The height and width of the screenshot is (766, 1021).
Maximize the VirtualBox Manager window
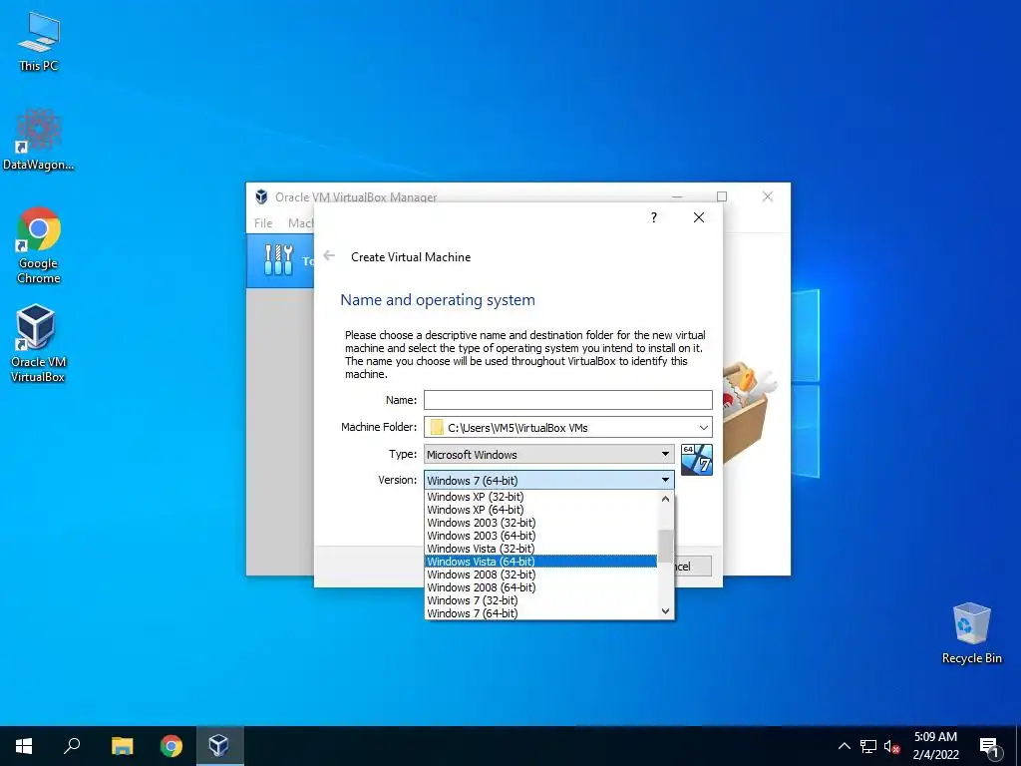tap(722, 196)
